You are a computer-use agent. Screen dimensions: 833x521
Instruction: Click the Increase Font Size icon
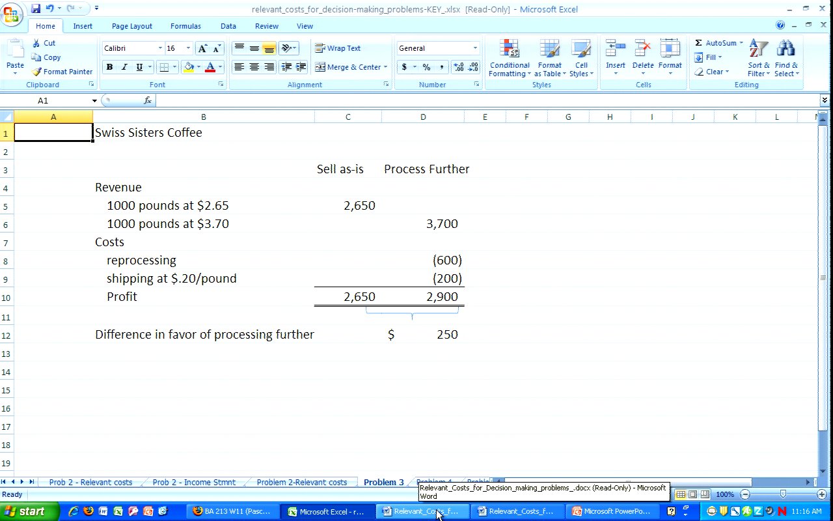[202, 49]
